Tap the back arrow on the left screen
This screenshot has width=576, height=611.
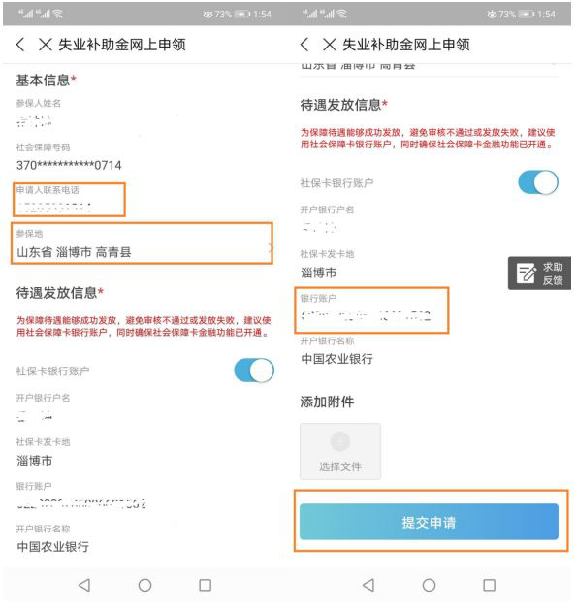(20, 45)
